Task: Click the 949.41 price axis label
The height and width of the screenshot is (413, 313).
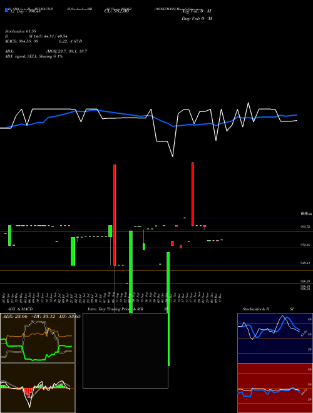Action: coord(306,263)
